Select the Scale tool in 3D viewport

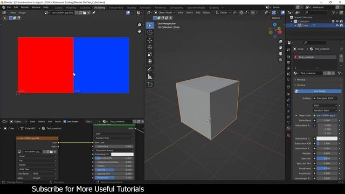[x=150, y=54]
